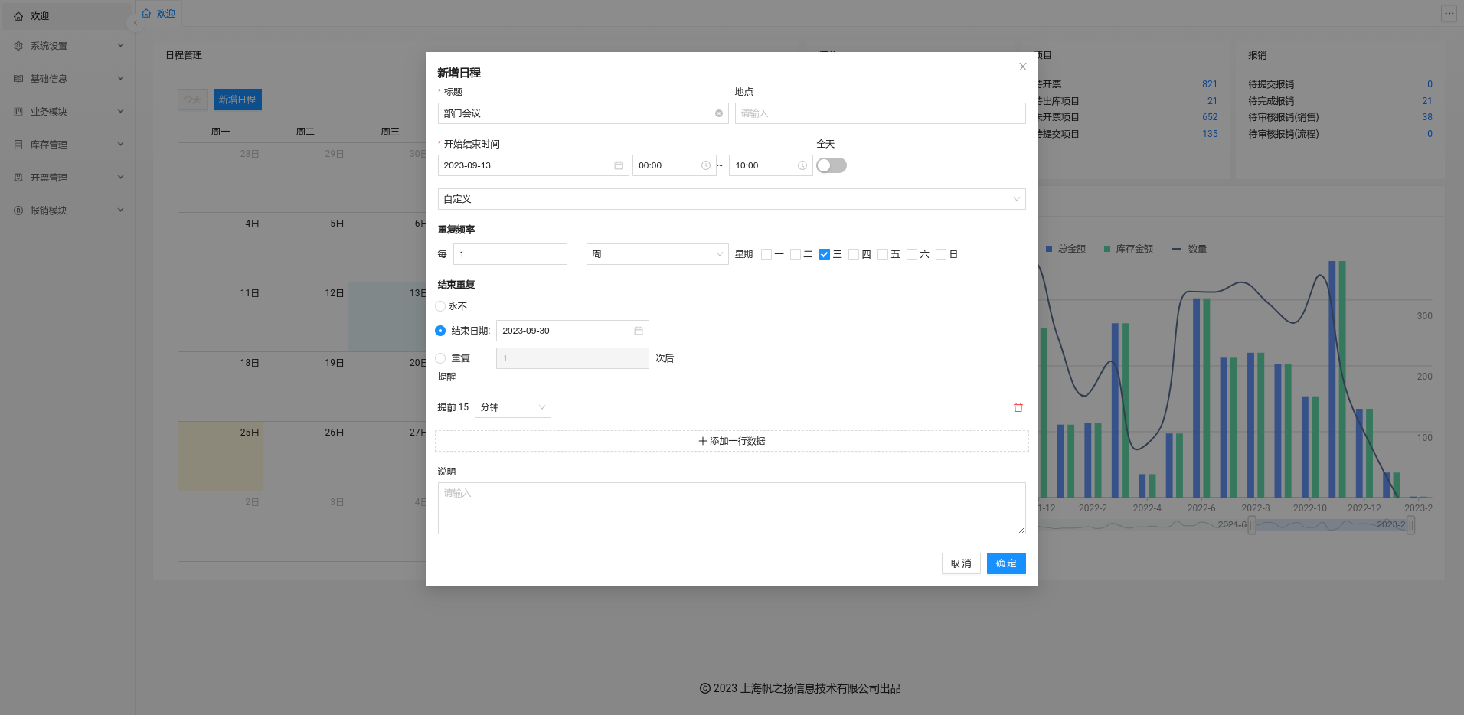
Task: Toggle the 数量 line legend item
Action: point(1190,249)
